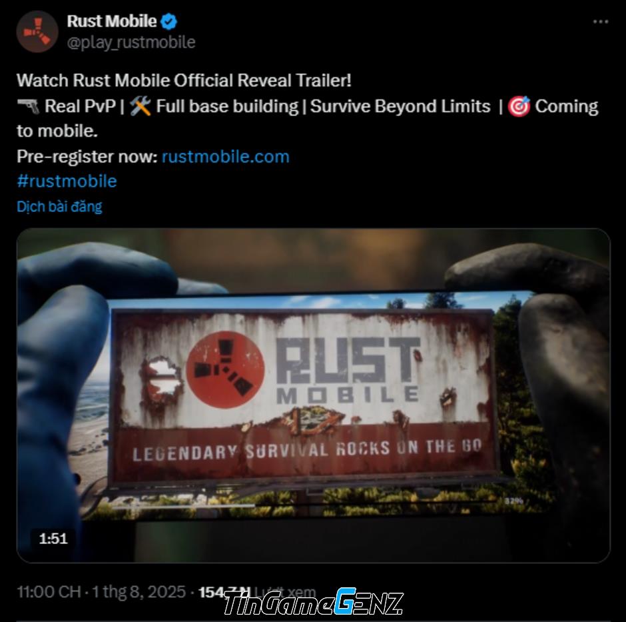
Task: Click the Watch Rust Mobile Official Reveal Trailer text
Action: 184,81
